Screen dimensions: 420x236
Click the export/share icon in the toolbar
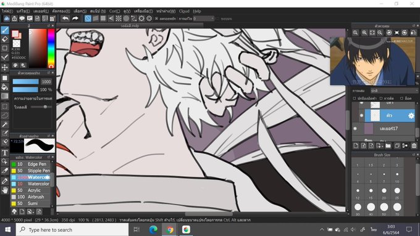click(14, 18)
